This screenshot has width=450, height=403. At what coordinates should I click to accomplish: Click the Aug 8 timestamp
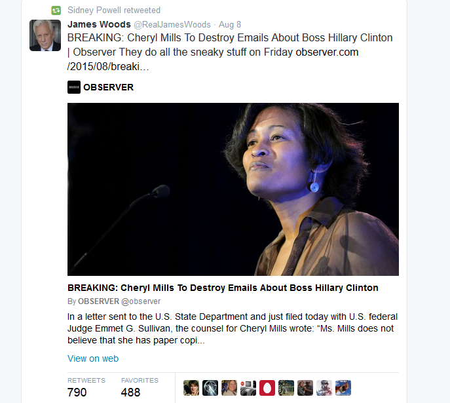230,25
